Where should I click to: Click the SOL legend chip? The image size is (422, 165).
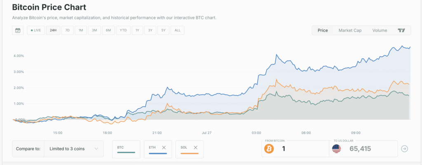pos(190,149)
